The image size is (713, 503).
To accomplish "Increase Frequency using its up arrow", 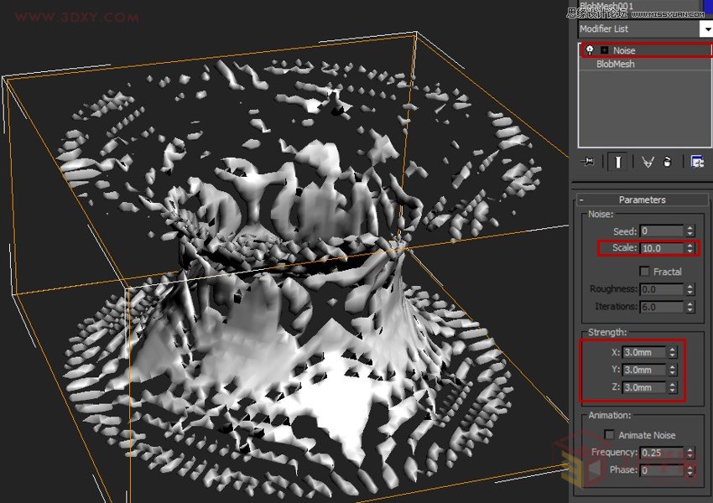I will click(x=690, y=449).
